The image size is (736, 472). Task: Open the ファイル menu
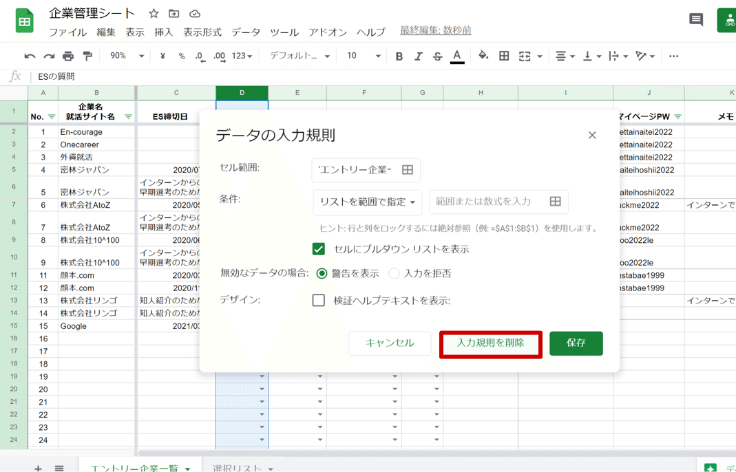pyautogui.click(x=68, y=32)
